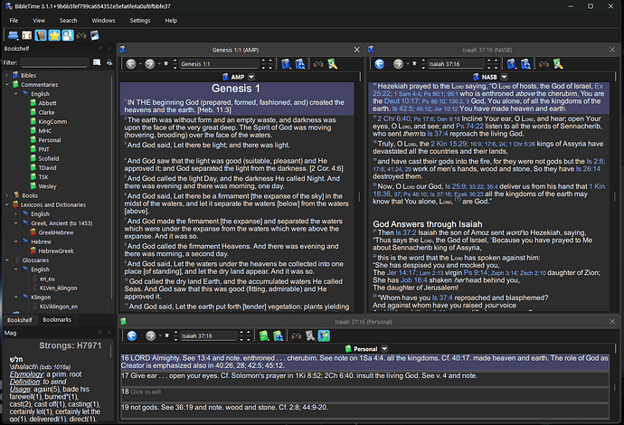This screenshot has width=624, height=425.
Task: Open the Bookshelf Manager icon in main toolbar
Action: (95, 35)
